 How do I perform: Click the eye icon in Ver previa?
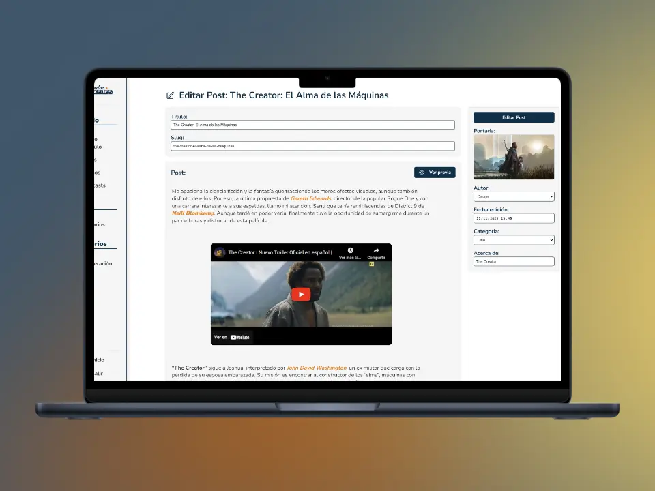tap(422, 173)
